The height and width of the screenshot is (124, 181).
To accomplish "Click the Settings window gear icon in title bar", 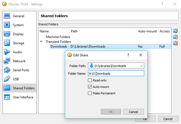I will click(4, 4).
